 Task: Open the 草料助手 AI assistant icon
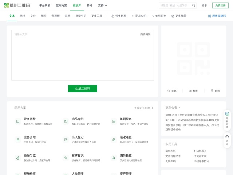point(227,114)
